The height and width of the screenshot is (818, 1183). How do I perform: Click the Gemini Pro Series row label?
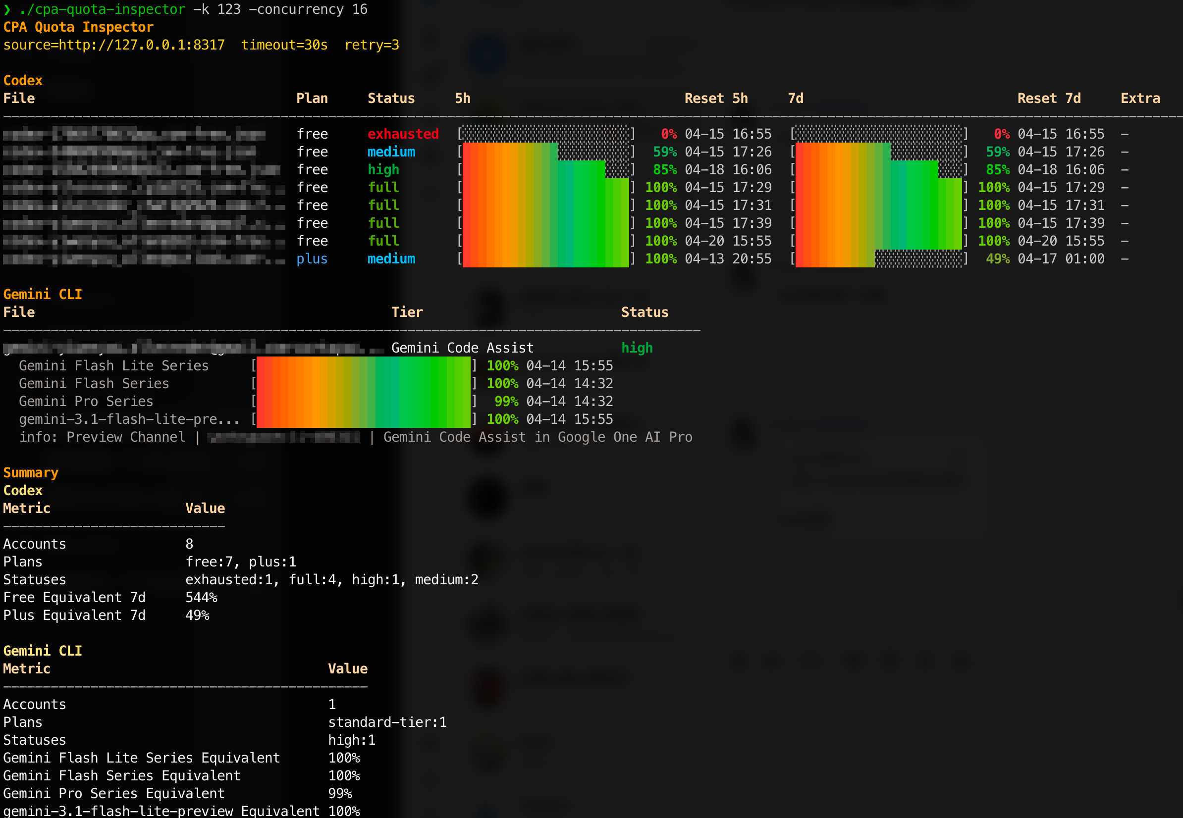pos(86,401)
